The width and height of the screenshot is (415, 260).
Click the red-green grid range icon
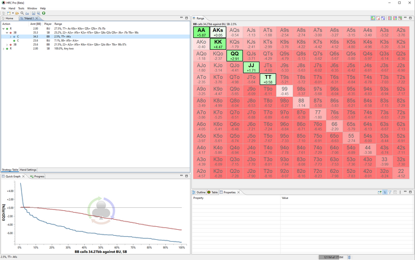point(400,18)
